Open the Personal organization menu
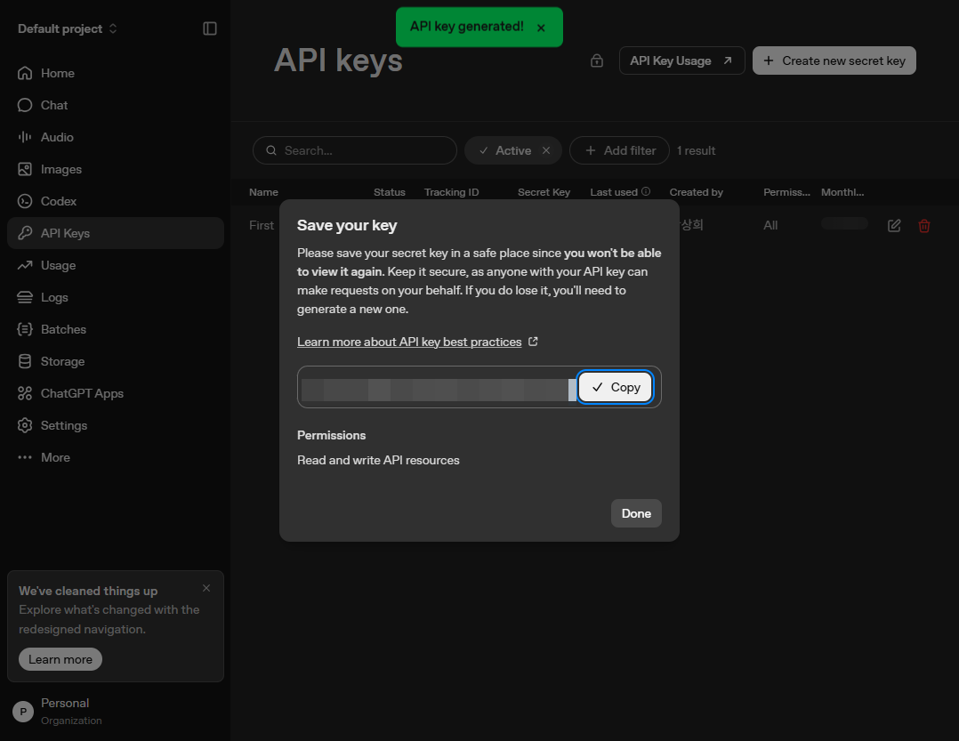The height and width of the screenshot is (741, 959). click(115, 711)
